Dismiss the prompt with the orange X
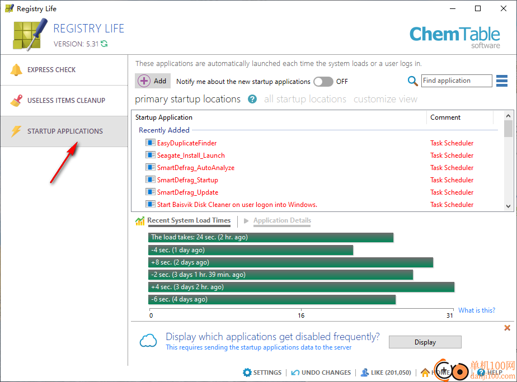This screenshot has height=382, width=517. (507, 328)
